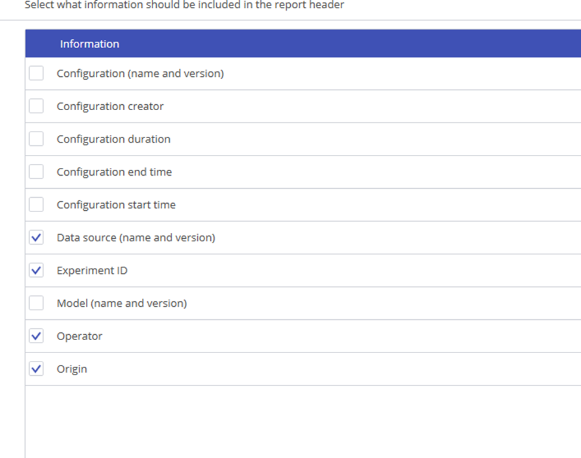This screenshot has width=581, height=458.
Task: Uncheck the Operator checkbox
Action: (36, 335)
